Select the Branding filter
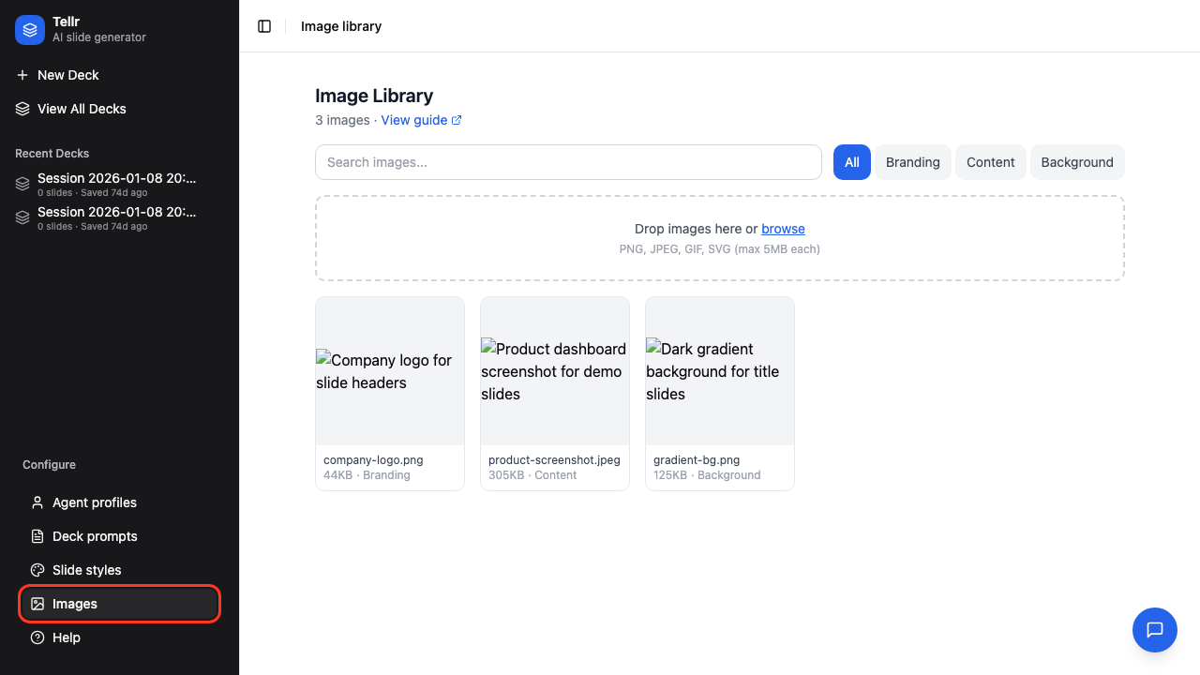This screenshot has width=1200, height=675. 912,162
